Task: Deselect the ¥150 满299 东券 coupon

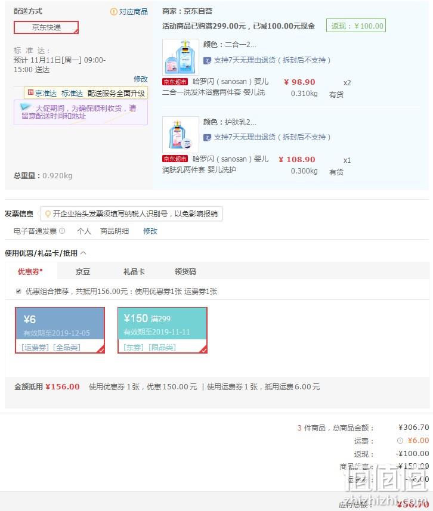Action: tap(162, 330)
